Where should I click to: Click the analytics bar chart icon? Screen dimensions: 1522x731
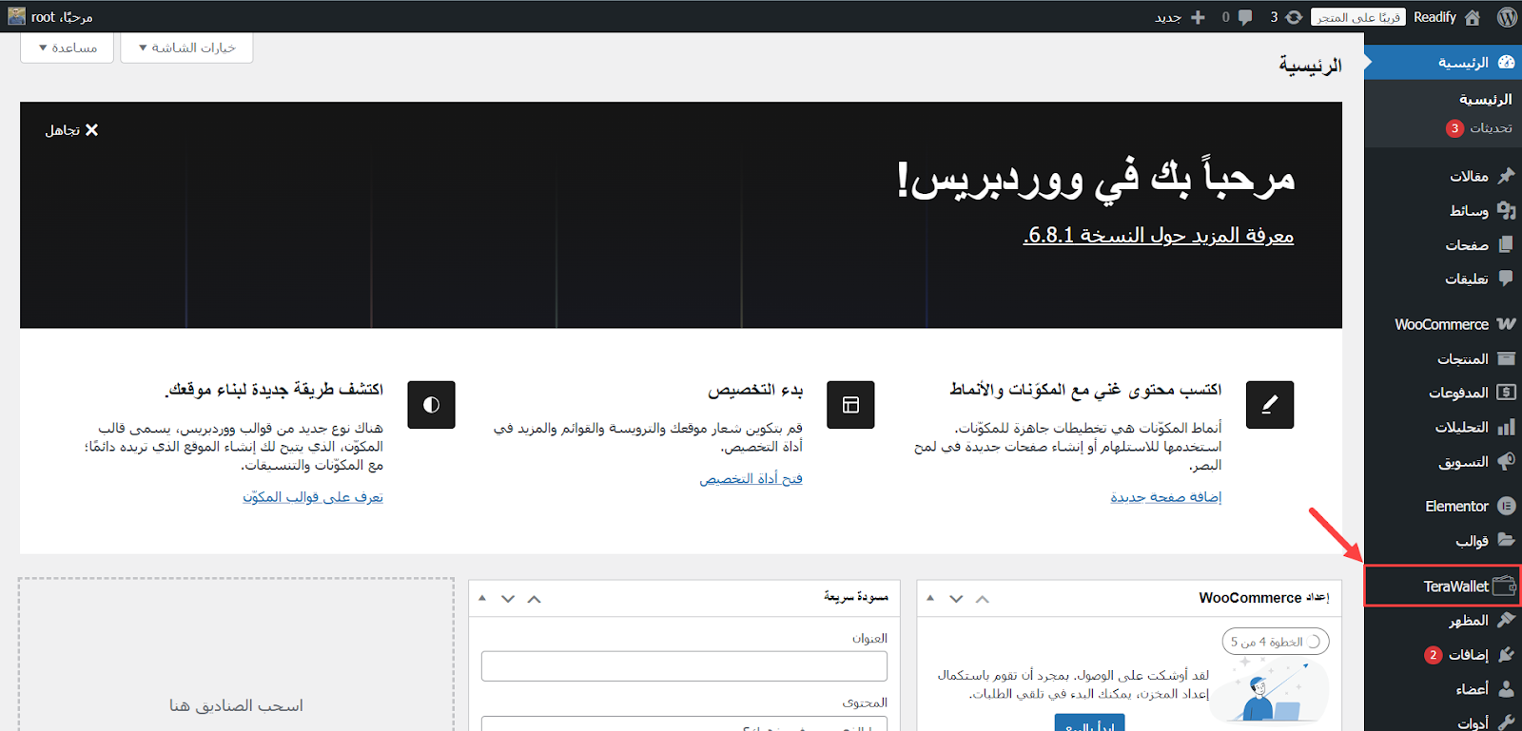pos(1506,427)
